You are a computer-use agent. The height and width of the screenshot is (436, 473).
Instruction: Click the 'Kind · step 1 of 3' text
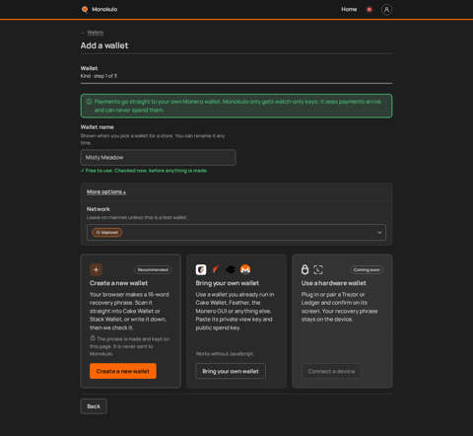click(x=99, y=76)
